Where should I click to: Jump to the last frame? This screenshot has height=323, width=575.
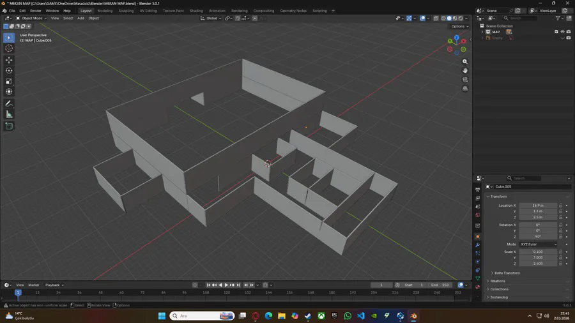pyautogui.click(x=238, y=285)
